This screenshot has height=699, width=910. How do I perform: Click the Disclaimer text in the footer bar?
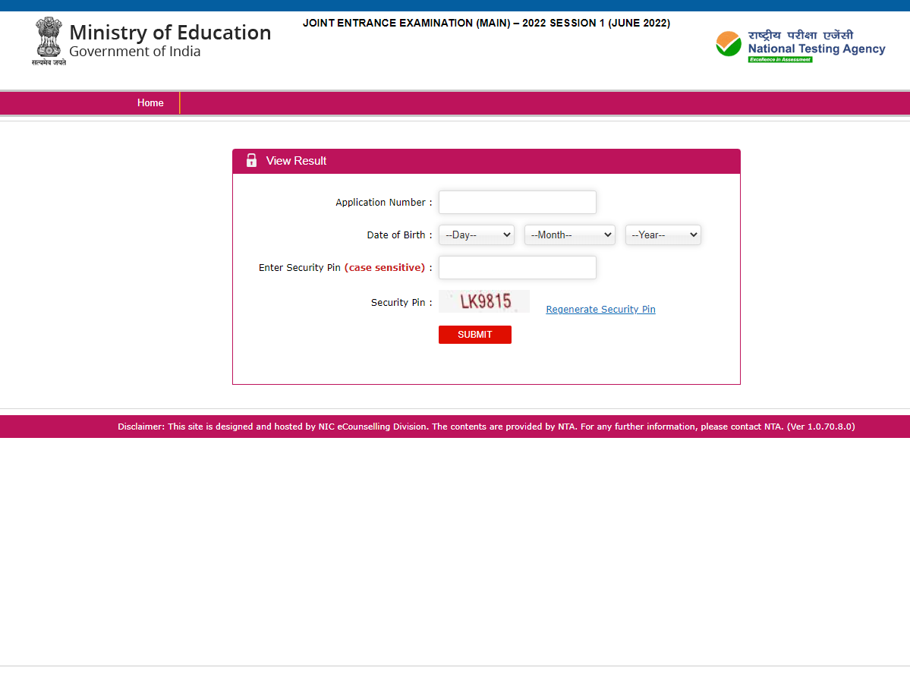486,427
